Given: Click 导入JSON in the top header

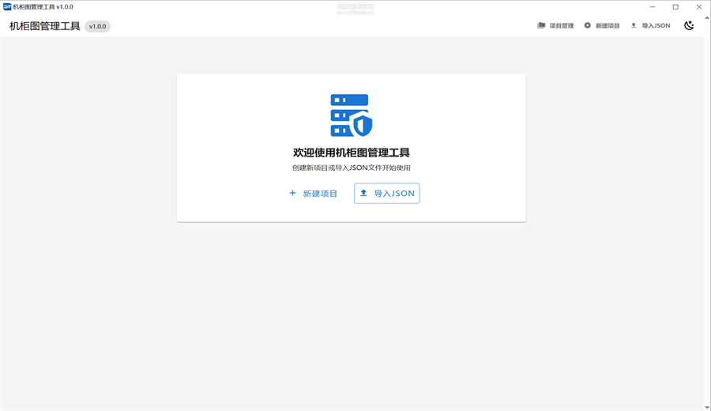Looking at the screenshot, I should pos(650,26).
